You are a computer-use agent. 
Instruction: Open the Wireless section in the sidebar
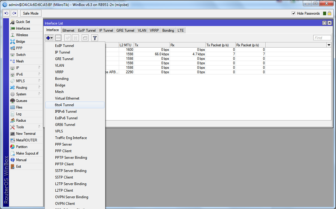22,35
